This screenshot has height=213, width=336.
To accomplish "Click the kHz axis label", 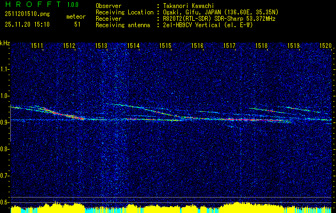I will 5,44.
